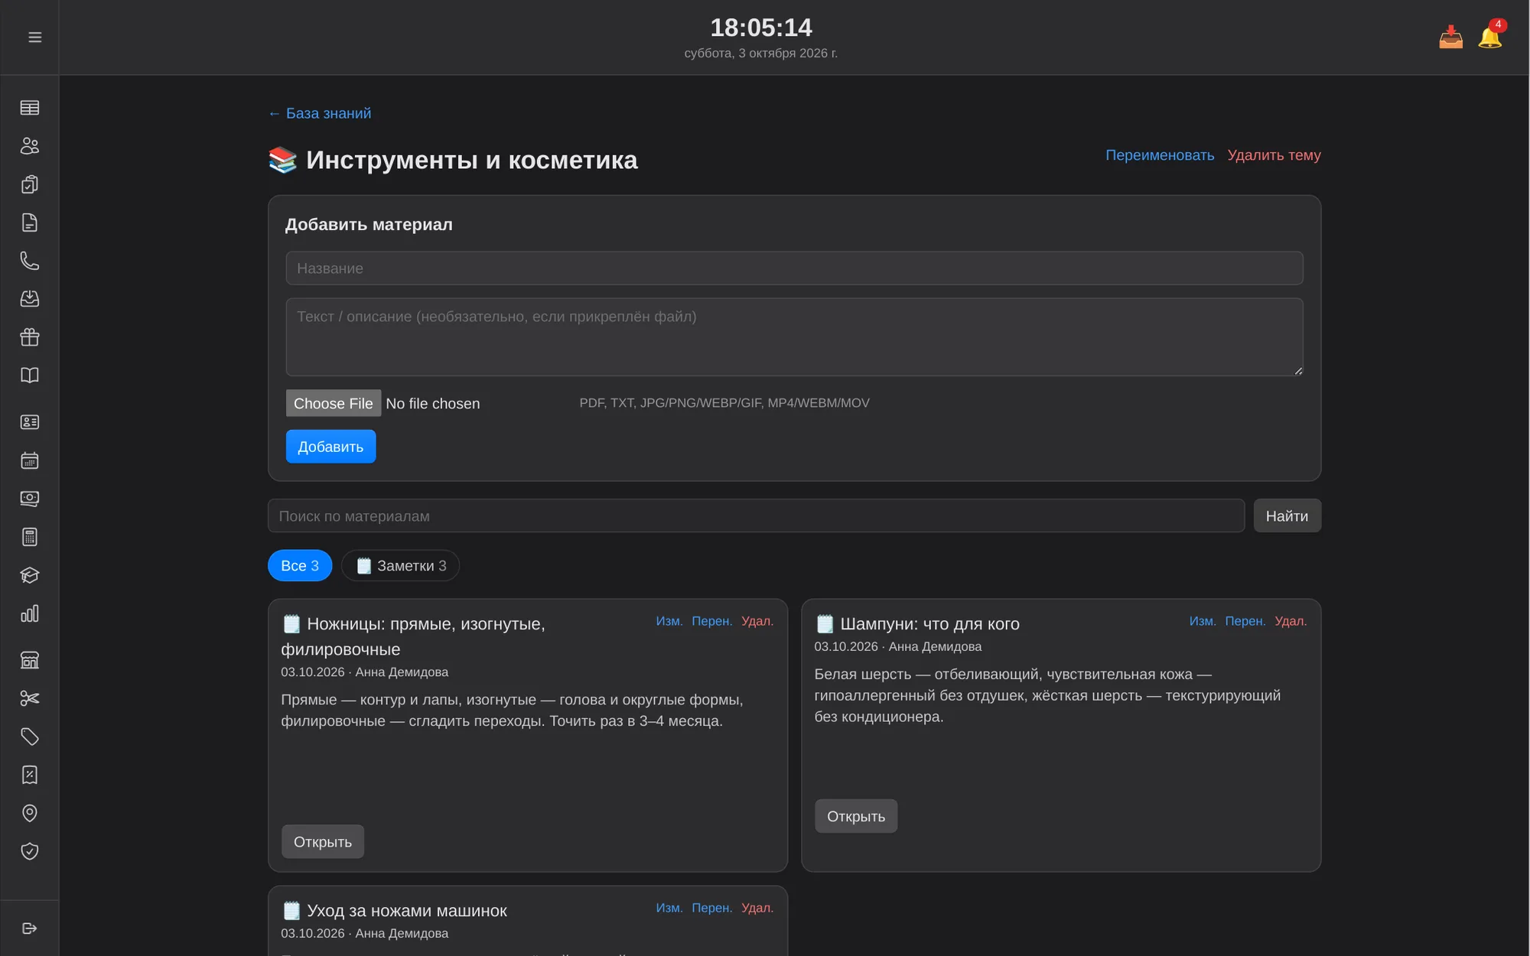Viewport: 1530px width, 956px height.
Task: Open the shield check sidebar icon
Action: click(x=30, y=851)
